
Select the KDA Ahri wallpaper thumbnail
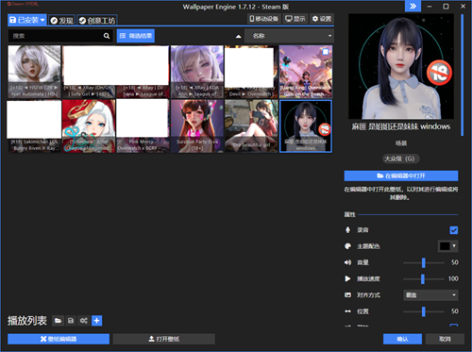point(197,72)
